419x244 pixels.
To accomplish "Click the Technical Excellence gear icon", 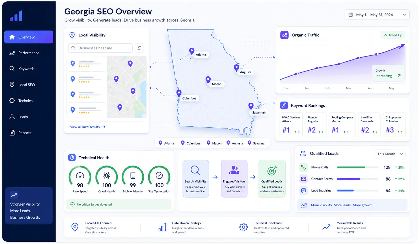I will 243,227.
